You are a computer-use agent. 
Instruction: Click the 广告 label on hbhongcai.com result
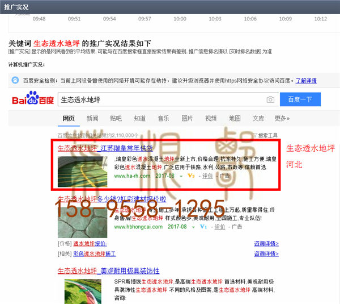tap(236, 227)
